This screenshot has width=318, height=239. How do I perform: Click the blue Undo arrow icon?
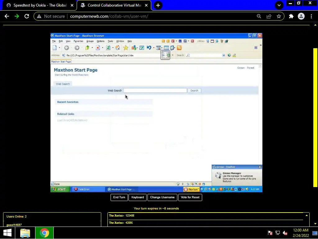tap(149, 48)
